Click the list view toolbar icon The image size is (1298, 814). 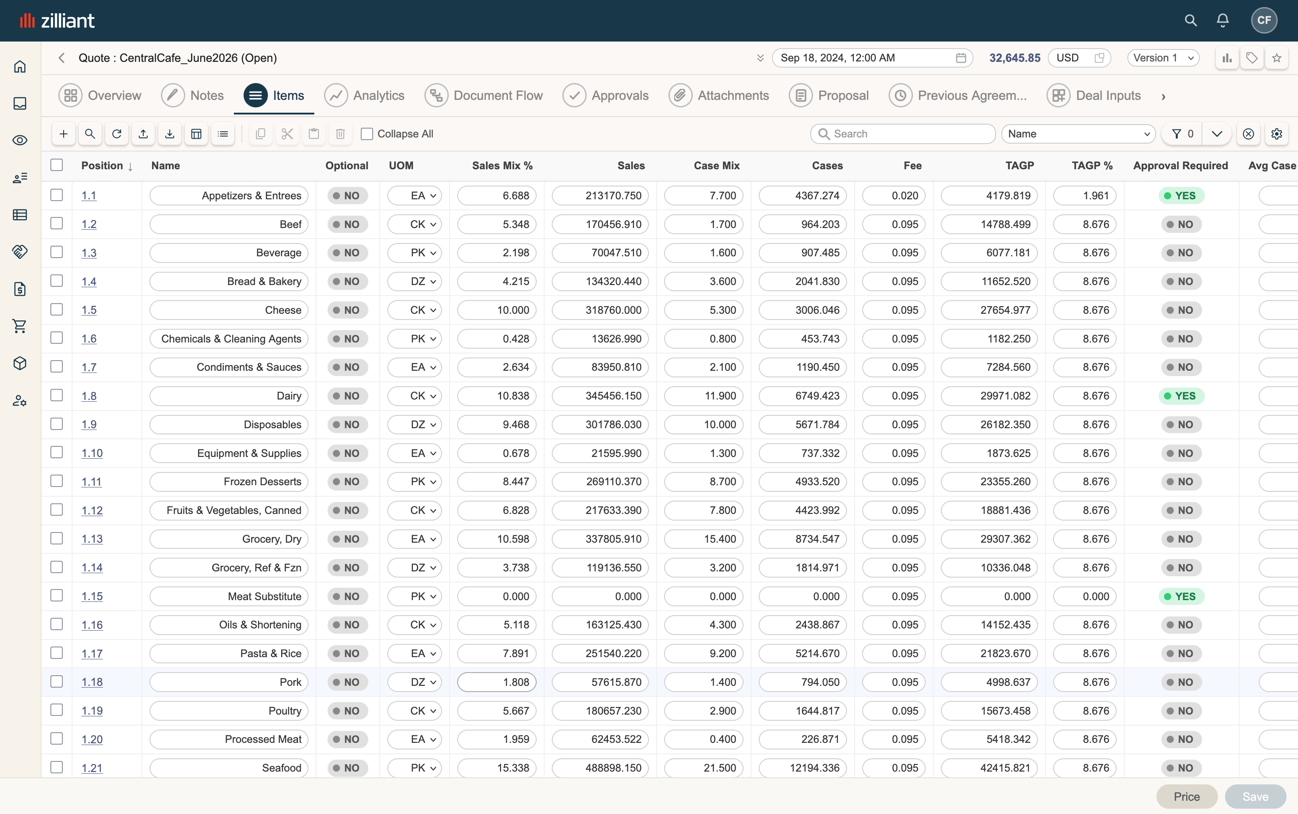pos(223,133)
